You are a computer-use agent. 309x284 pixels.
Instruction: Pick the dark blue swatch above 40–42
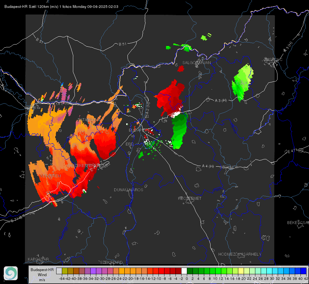(x=303, y=271)
